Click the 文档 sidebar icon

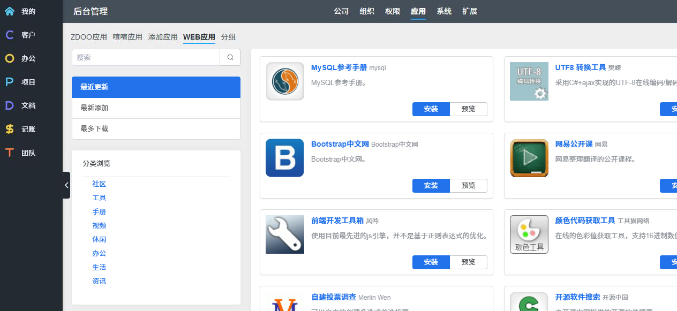click(10, 105)
